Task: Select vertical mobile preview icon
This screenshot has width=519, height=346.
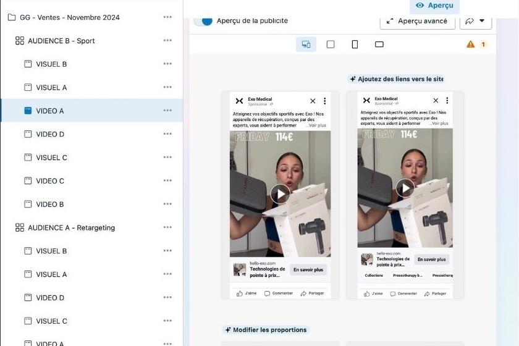Action: coord(355,44)
